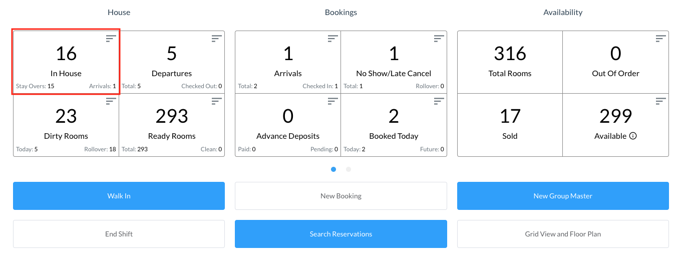Viewport: 679px width, 261px height.
Task: Open the Available tile menu icon
Action: (x=660, y=101)
